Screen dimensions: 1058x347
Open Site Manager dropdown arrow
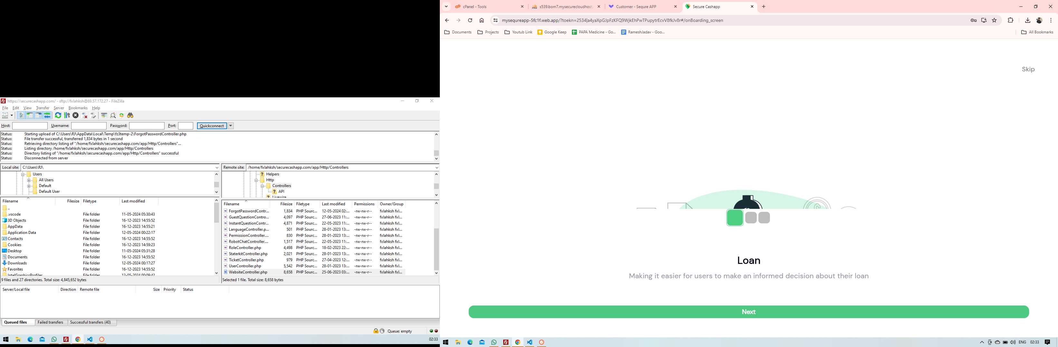pyautogui.click(x=12, y=116)
